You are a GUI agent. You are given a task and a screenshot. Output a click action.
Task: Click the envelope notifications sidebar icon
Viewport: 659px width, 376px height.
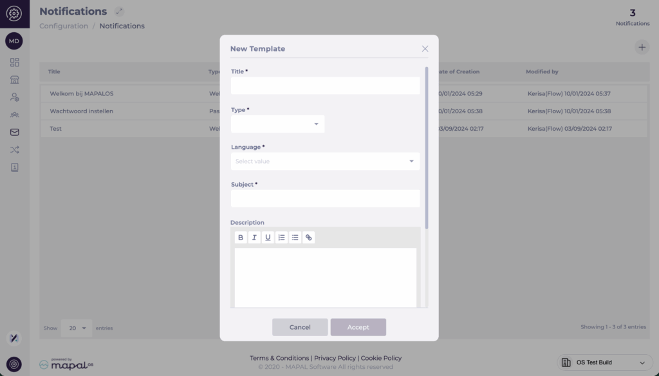[x=14, y=133]
